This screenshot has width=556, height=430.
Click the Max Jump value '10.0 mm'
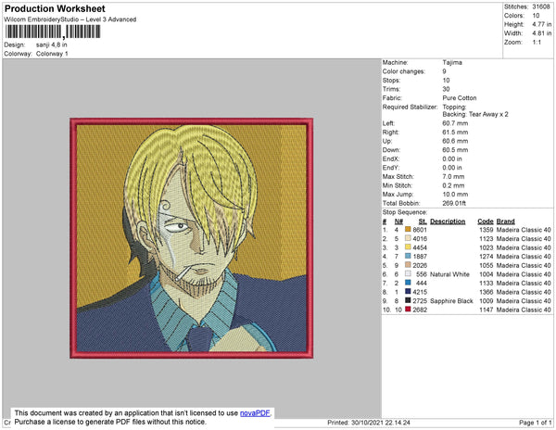[455, 195]
